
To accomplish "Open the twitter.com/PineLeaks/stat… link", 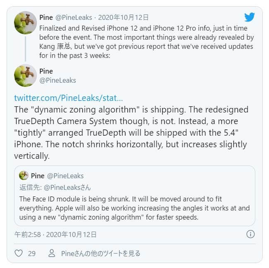I will coord(68,98).
